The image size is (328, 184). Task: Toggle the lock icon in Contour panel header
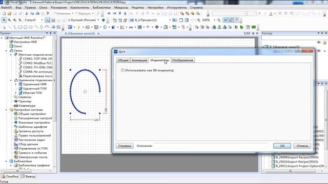pos(324,42)
